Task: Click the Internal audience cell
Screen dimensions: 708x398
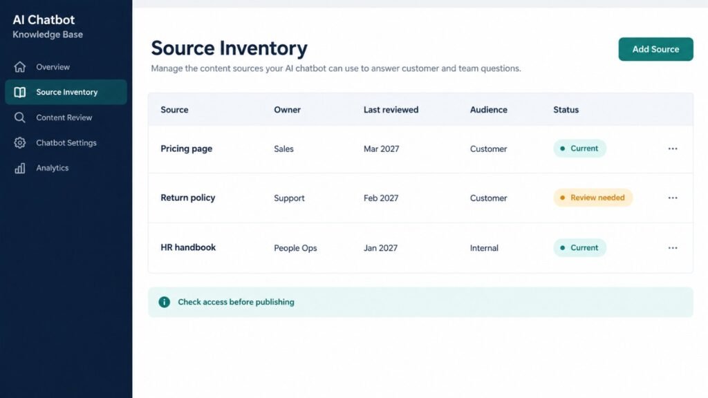Action: (484, 248)
